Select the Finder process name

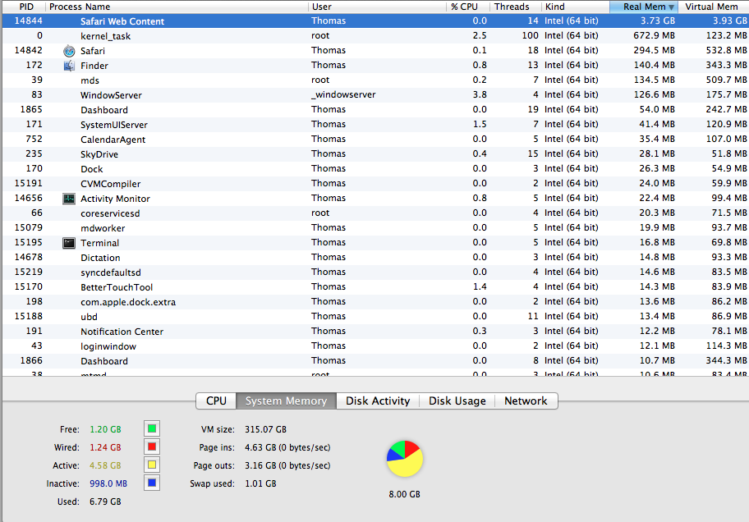94,66
